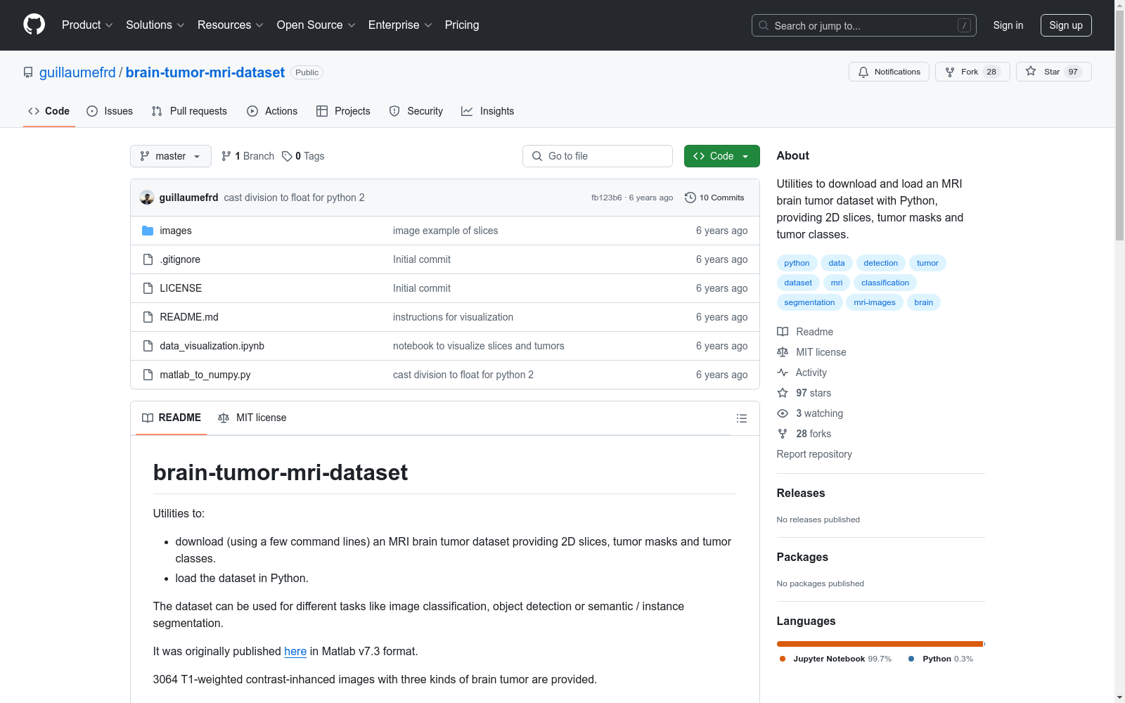Open the master branch dropdown

171,156
